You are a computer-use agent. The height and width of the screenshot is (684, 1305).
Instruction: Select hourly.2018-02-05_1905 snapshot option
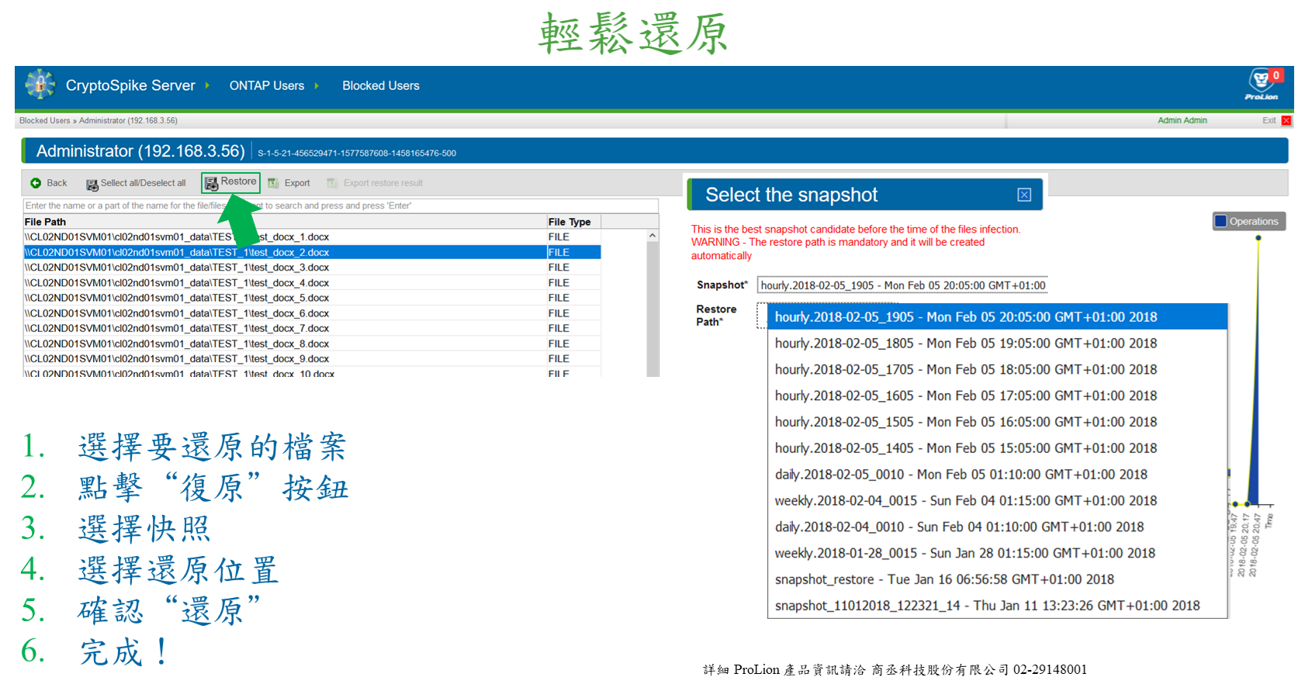click(x=997, y=316)
